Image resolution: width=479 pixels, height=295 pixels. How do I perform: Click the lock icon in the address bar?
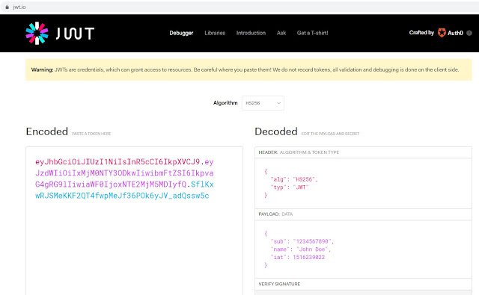point(7,7)
